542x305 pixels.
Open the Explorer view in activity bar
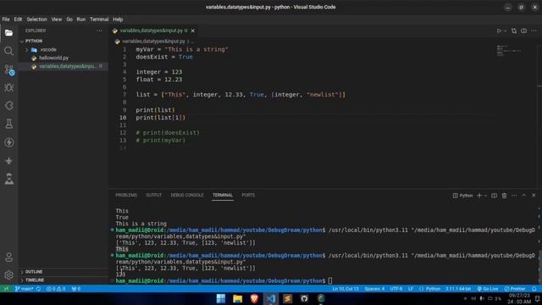pyautogui.click(x=9, y=33)
